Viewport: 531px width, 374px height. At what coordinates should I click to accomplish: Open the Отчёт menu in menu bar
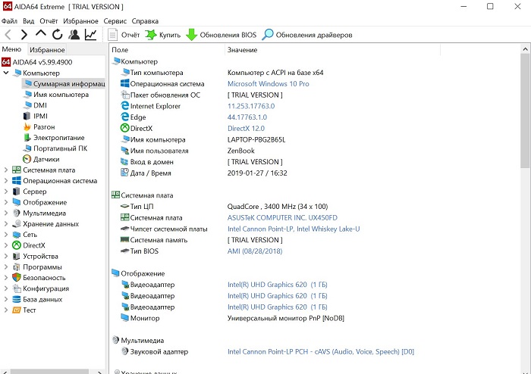point(49,21)
